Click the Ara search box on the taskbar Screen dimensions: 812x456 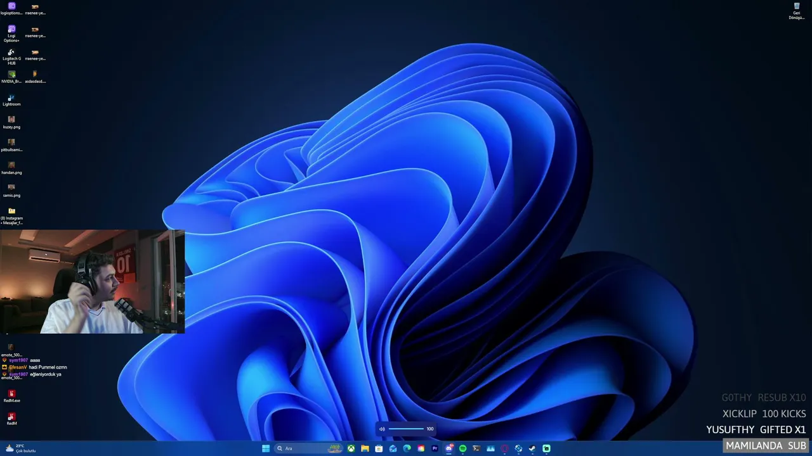(308, 448)
